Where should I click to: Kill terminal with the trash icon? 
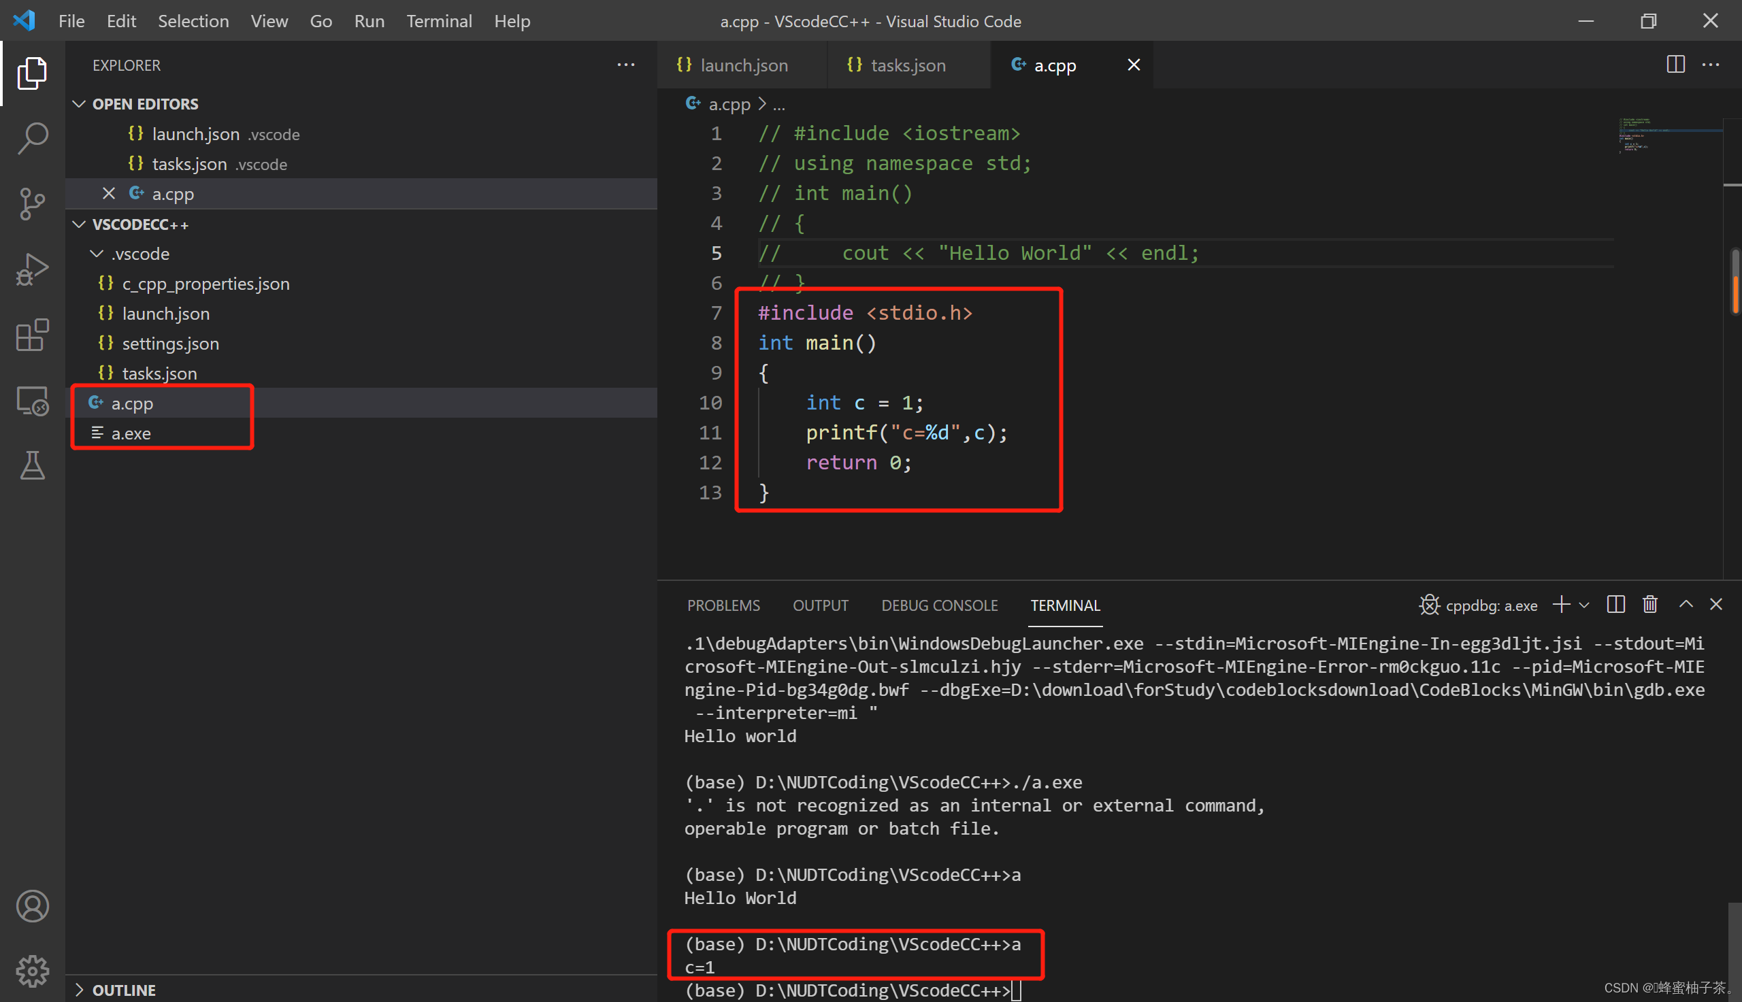click(x=1649, y=605)
